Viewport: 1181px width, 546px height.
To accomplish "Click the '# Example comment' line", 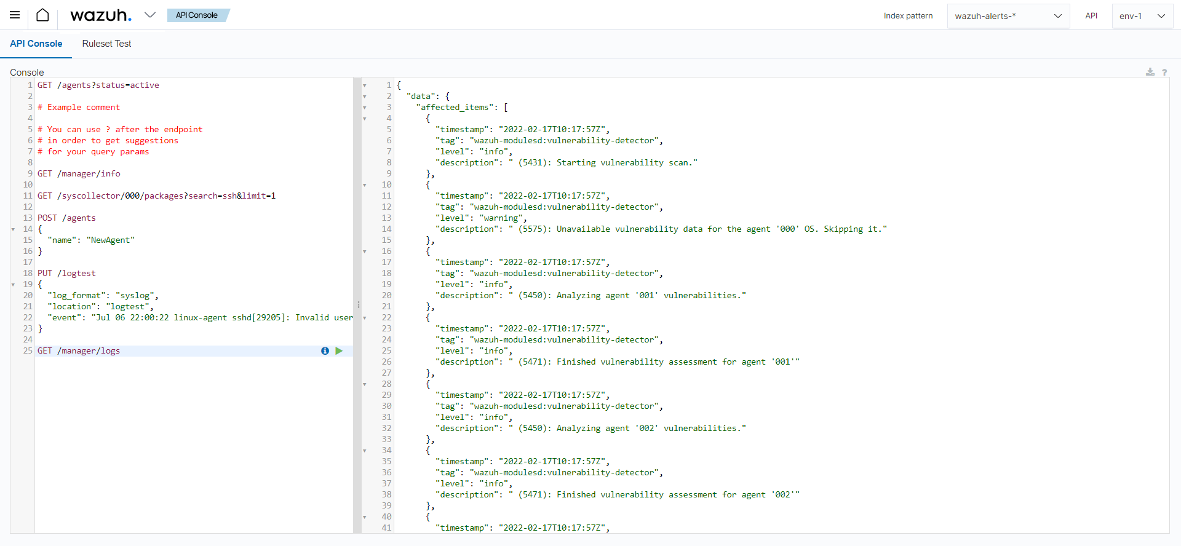I will pyautogui.click(x=79, y=108).
